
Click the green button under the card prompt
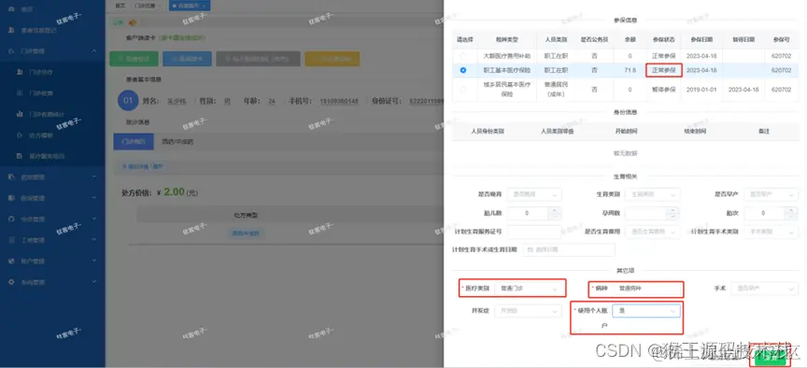coord(134,59)
